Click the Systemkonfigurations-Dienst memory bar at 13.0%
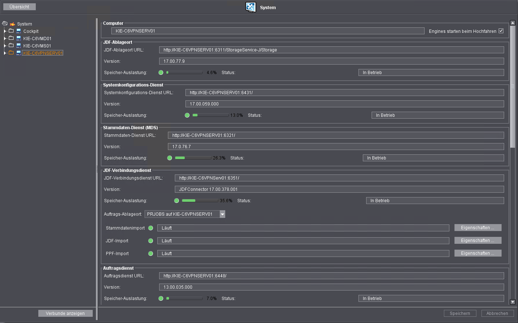The width and height of the screenshot is (518, 323). (211, 115)
